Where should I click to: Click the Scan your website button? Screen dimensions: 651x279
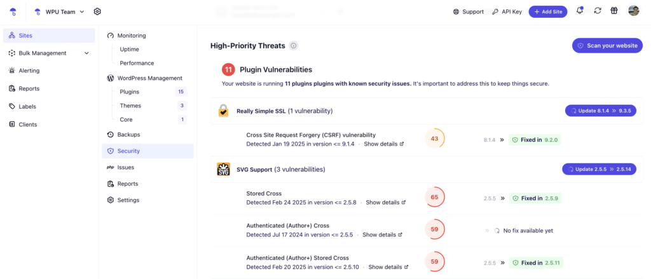click(x=607, y=46)
